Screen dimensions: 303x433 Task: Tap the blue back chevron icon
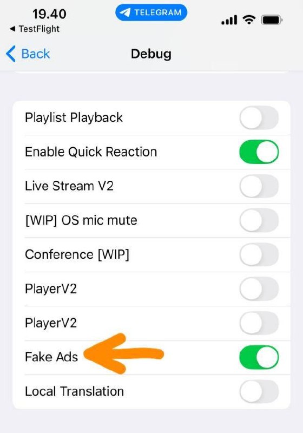click(x=10, y=54)
